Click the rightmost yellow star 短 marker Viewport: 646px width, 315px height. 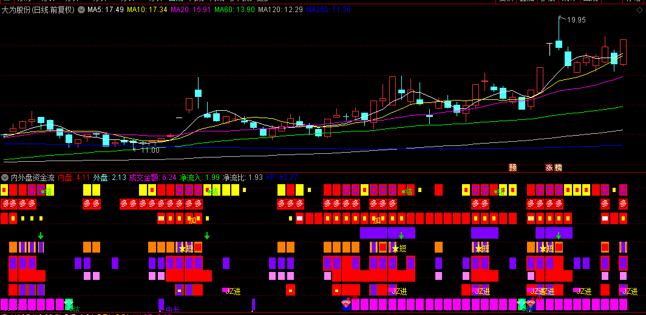pyautogui.click(x=546, y=248)
